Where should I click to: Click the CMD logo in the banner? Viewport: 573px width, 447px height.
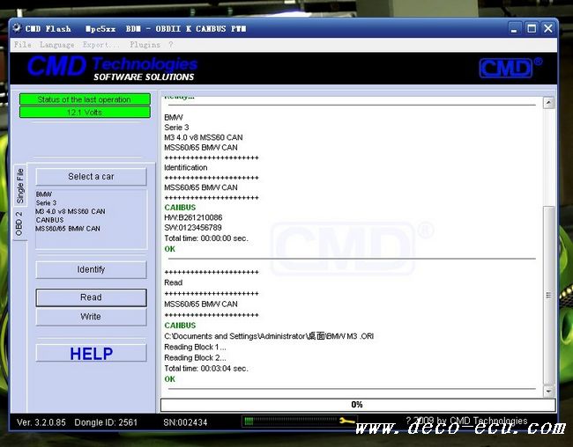point(510,68)
